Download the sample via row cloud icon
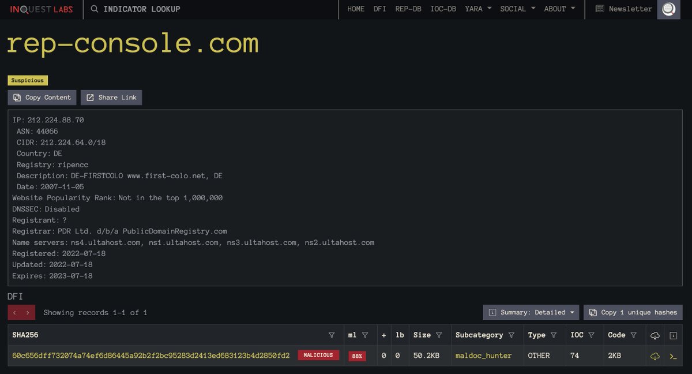Screen dimensions: 692x374 (x=655, y=356)
